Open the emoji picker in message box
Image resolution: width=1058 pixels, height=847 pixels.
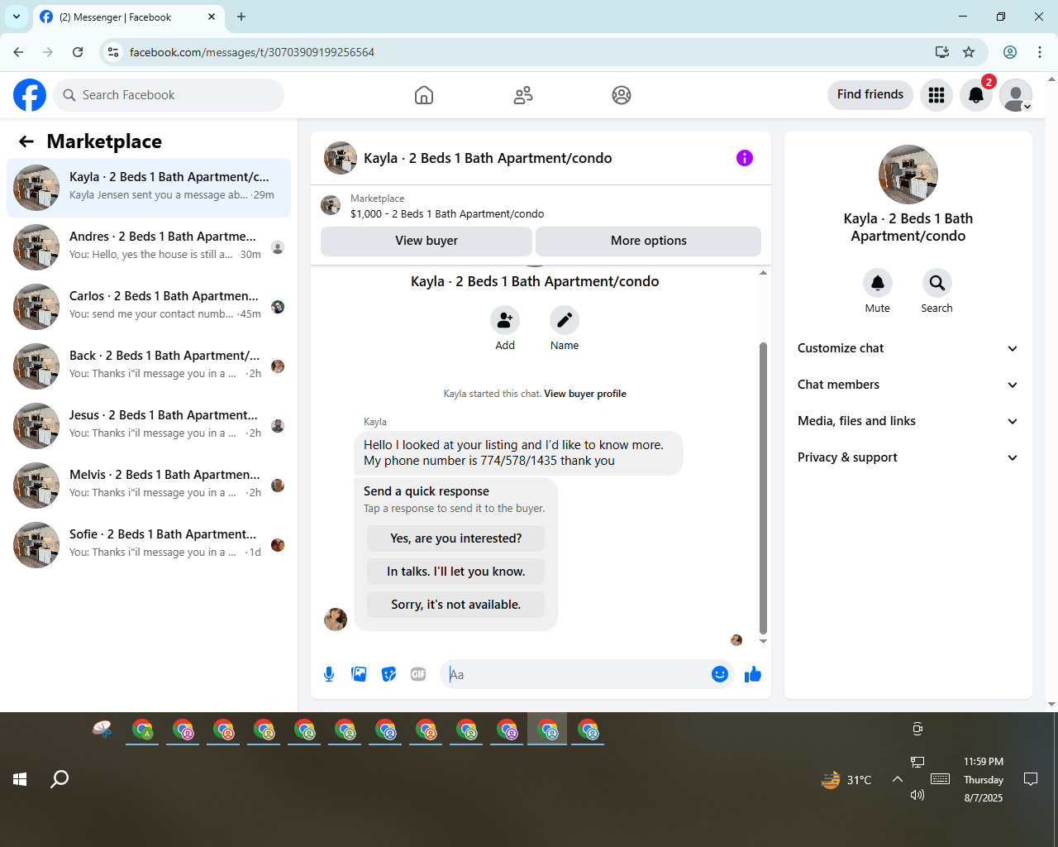[720, 674]
